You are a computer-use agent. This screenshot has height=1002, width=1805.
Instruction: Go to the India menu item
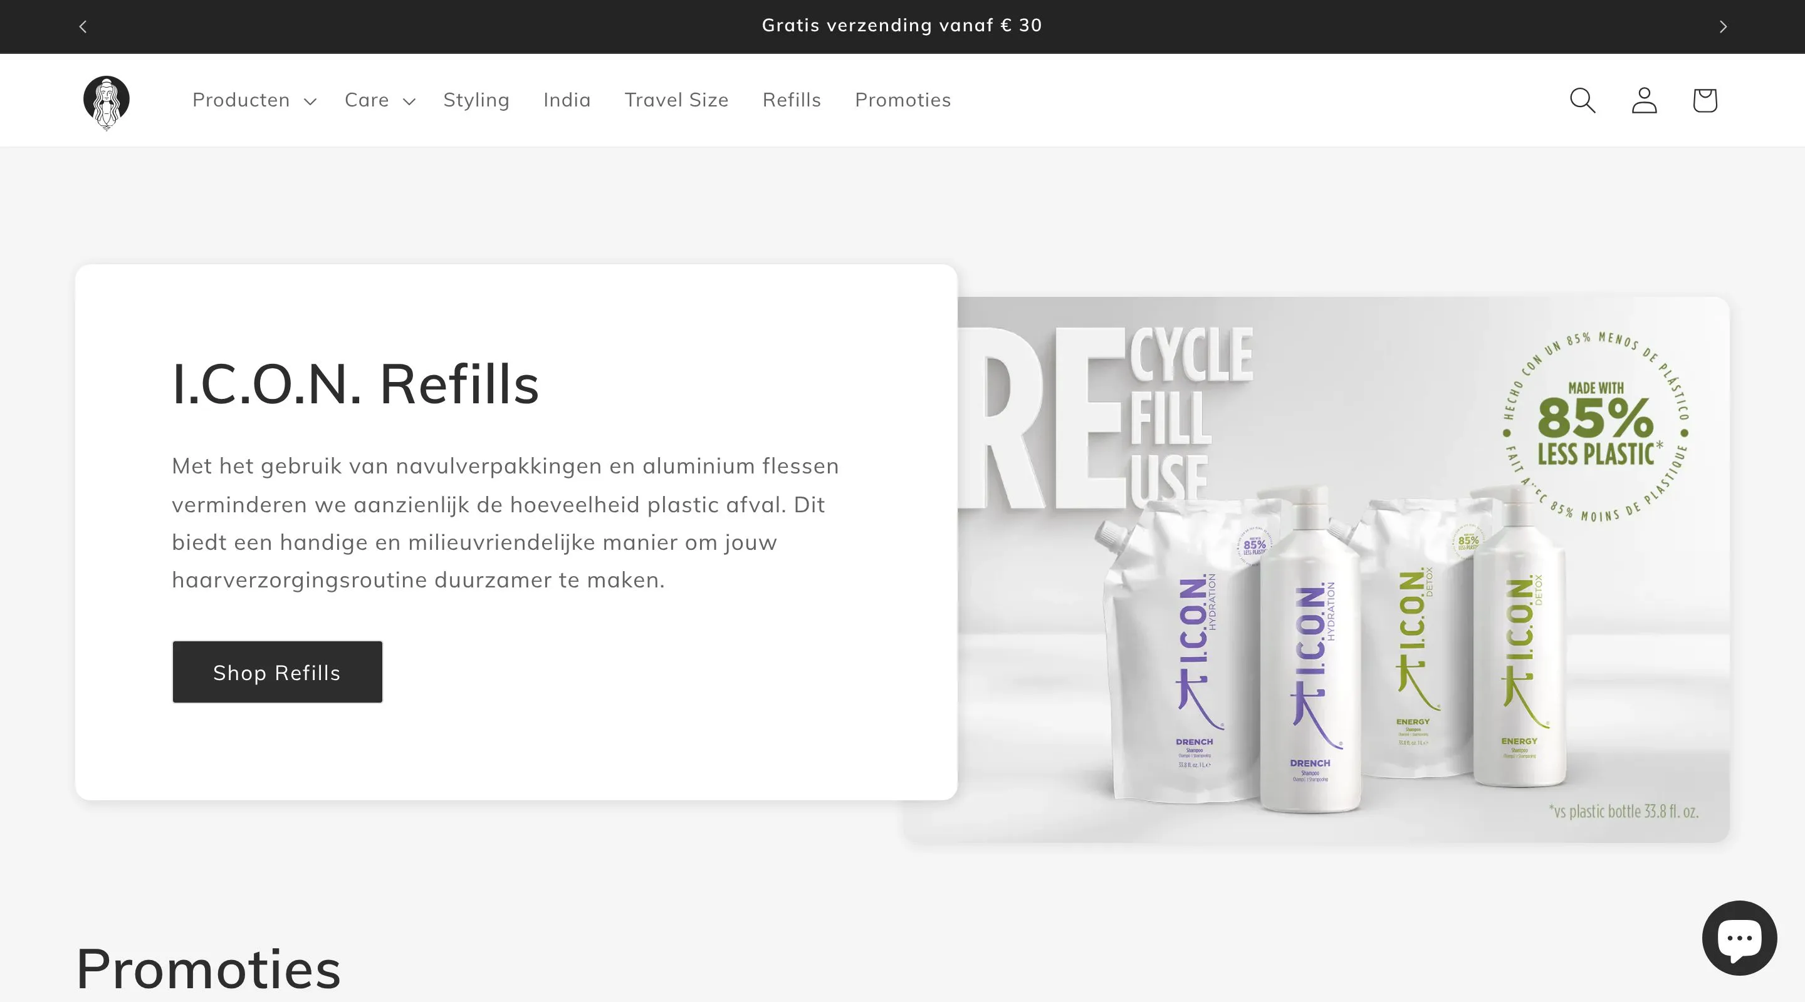click(567, 100)
